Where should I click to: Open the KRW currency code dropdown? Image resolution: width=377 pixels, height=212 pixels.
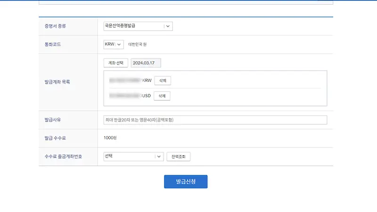click(114, 44)
